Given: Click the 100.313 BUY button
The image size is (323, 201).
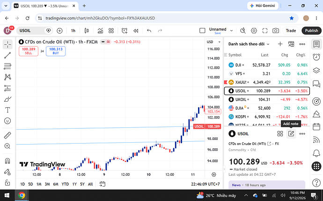Looking at the screenshot, I should 56,51.
